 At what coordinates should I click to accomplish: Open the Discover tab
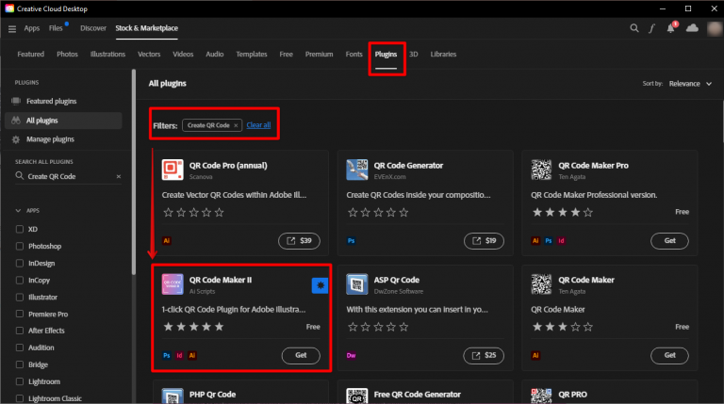[x=93, y=29]
